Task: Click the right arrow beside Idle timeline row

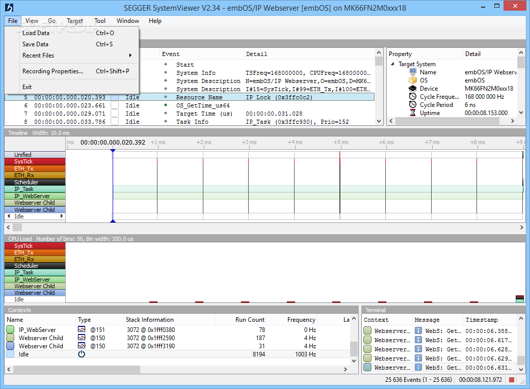Action: click(x=62, y=216)
